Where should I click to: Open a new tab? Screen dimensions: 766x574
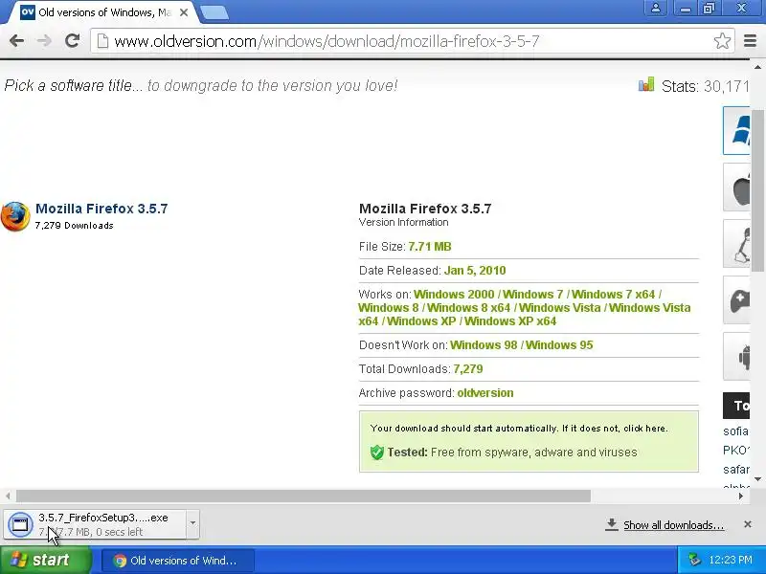click(x=214, y=13)
